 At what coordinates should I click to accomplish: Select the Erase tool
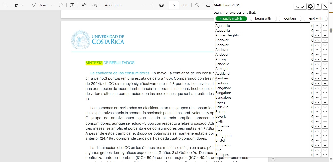pyautogui.click(x=61, y=5)
